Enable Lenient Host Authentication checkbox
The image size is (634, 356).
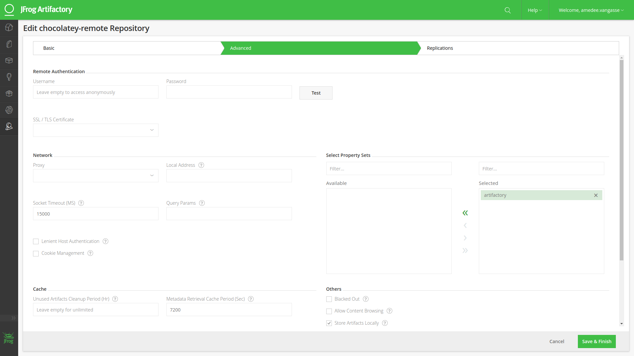pos(36,242)
